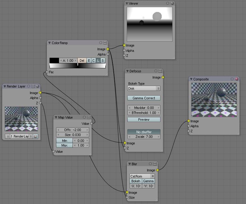Click the black color swatch in ColorRamp

(x=54, y=61)
